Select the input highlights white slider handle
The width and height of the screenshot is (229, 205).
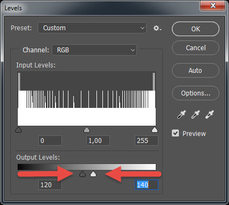[155, 129]
